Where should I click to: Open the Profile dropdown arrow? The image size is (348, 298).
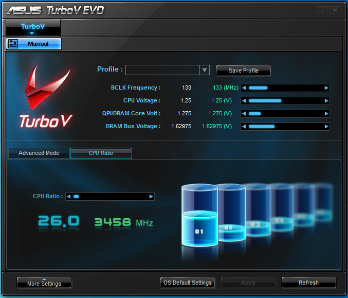coord(205,70)
